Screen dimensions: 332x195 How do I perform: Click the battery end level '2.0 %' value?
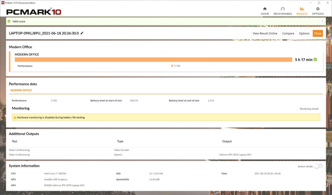click(x=211, y=101)
